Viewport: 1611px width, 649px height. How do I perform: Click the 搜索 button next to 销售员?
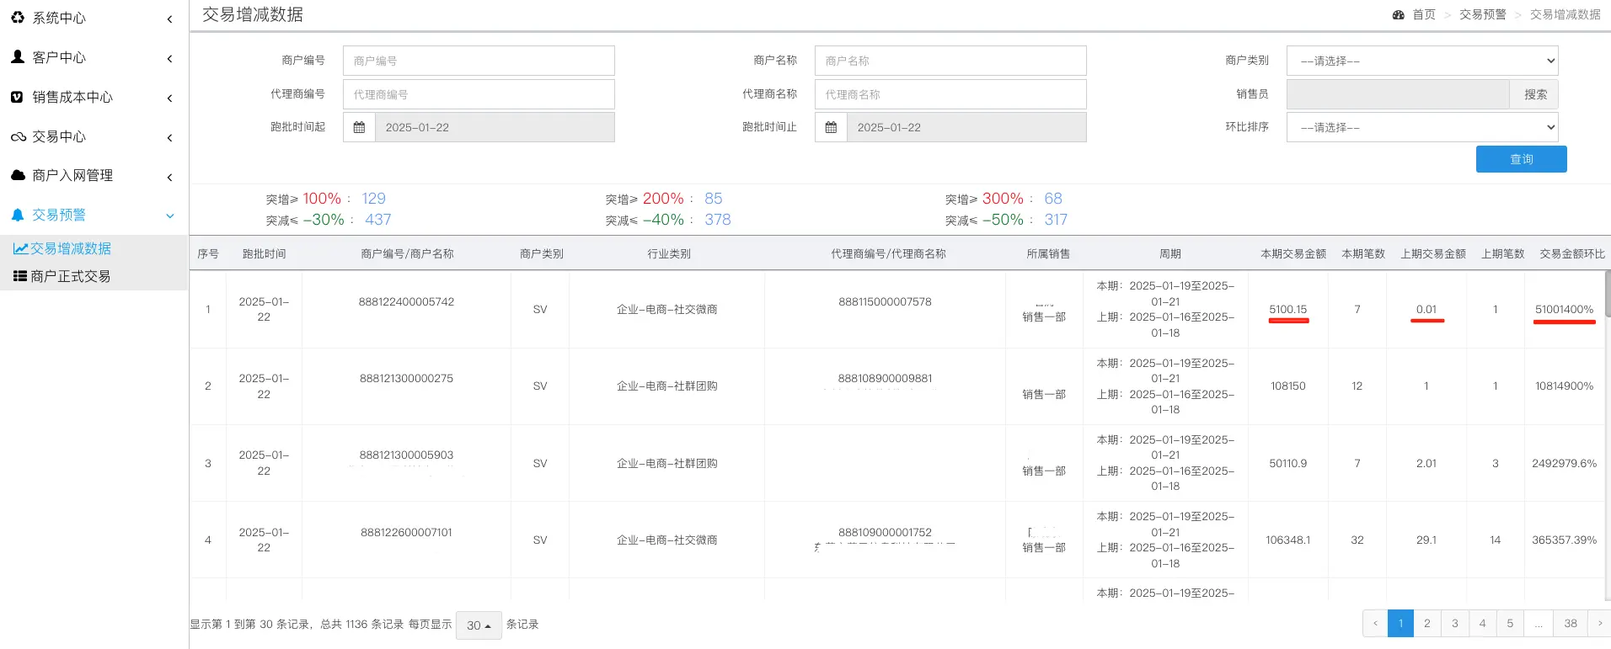click(x=1534, y=94)
